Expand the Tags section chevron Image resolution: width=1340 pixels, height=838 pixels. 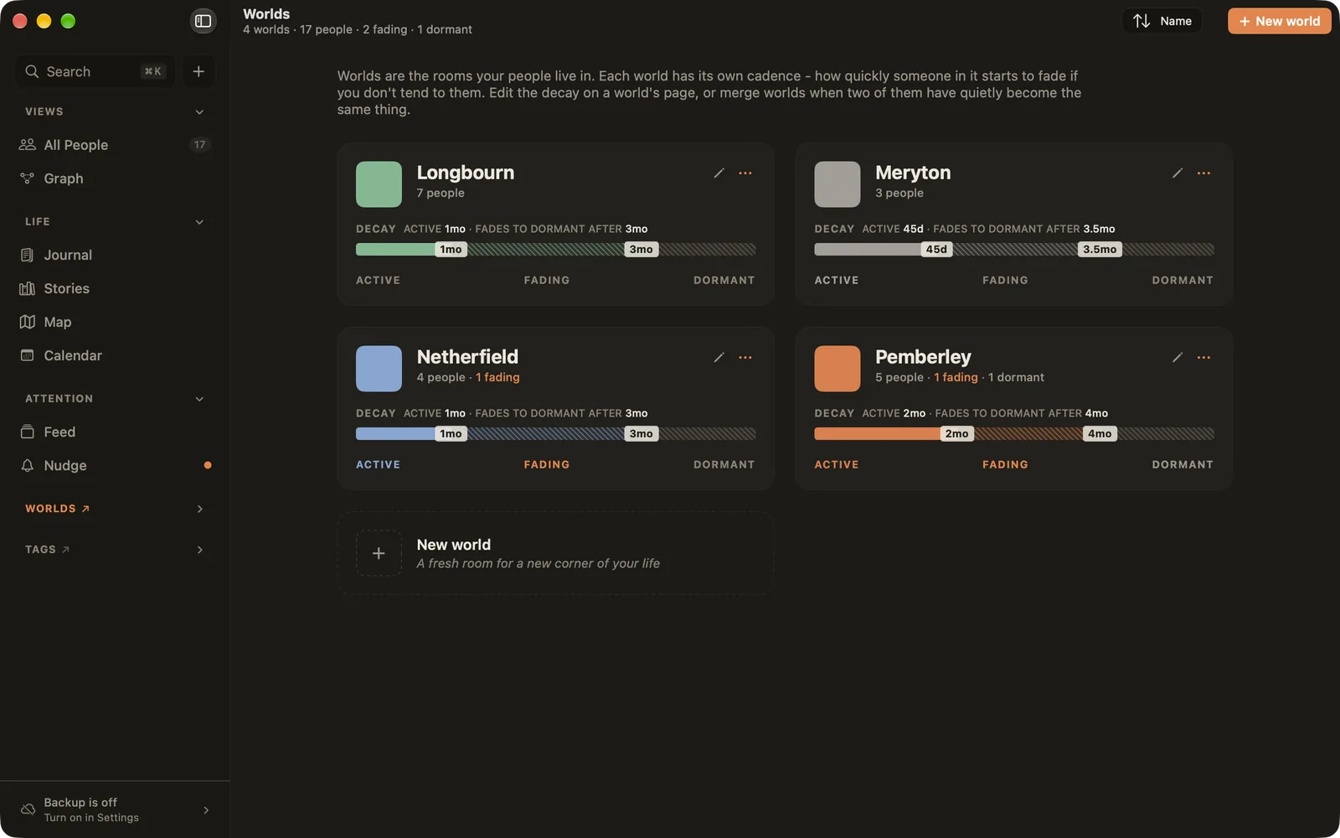[199, 550]
